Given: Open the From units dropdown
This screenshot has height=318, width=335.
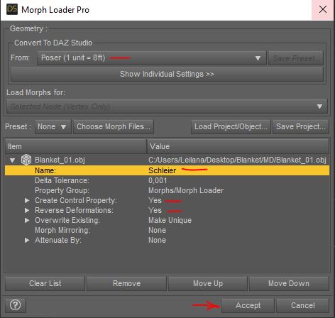Looking at the screenshot, I should point(151,58).
